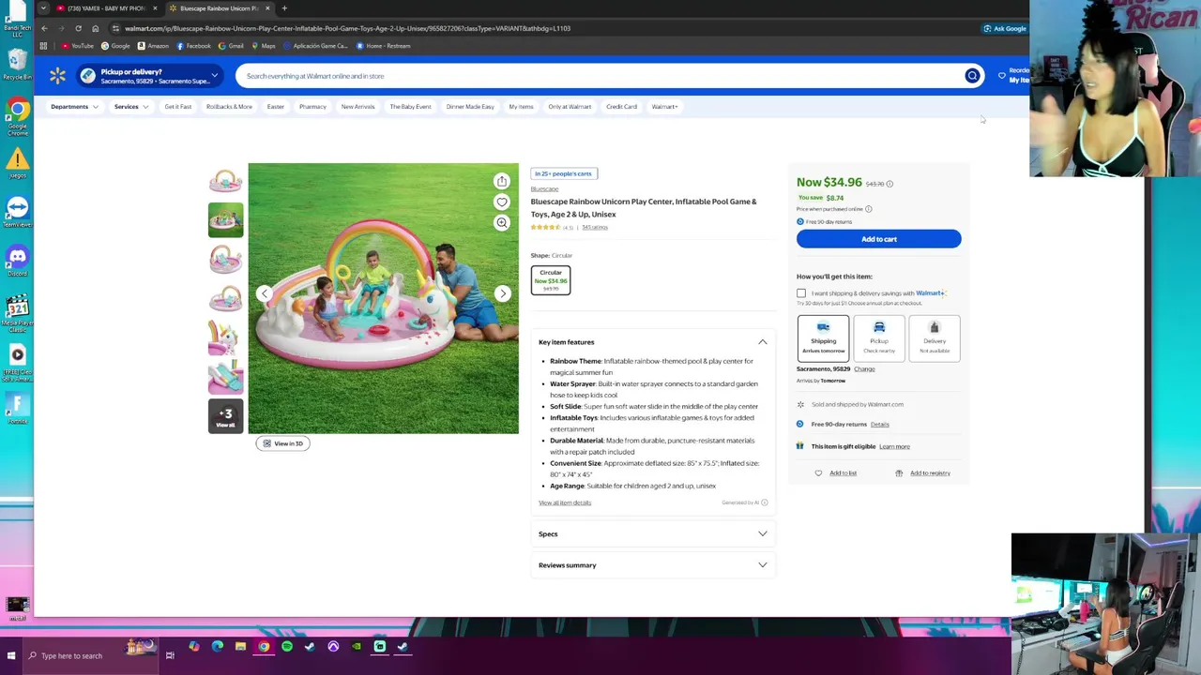Click Change location link
Screen dimensions: 1201x675
[x=864, y=369]
